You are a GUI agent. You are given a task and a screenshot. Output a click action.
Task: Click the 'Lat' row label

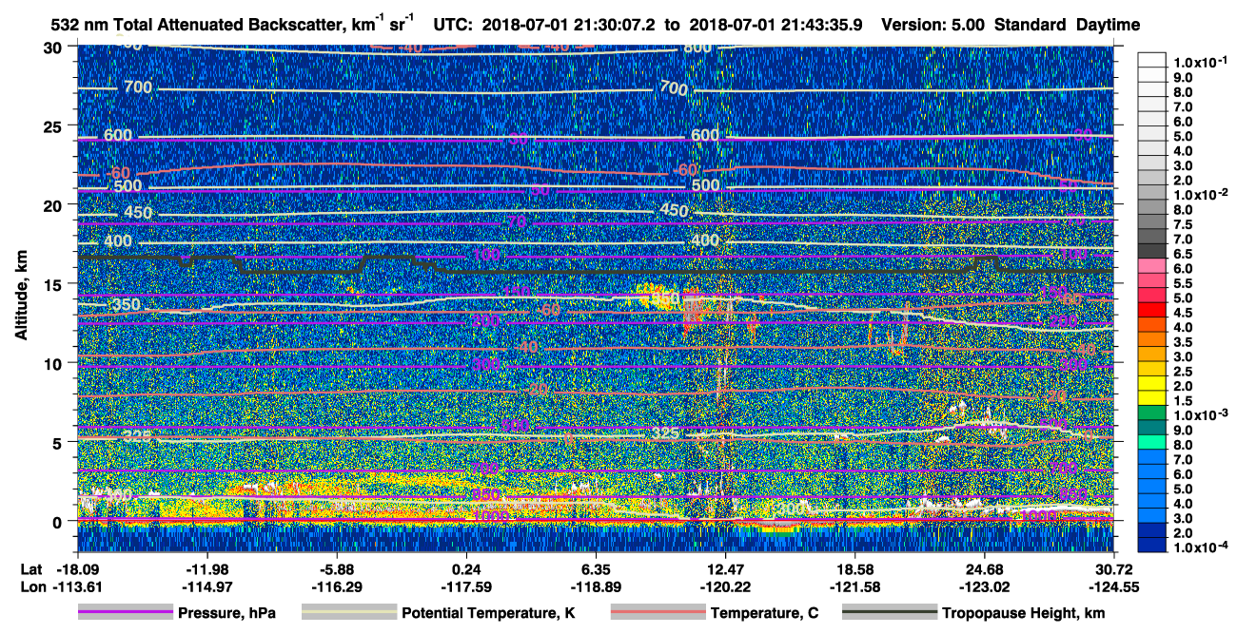(32, 567)
